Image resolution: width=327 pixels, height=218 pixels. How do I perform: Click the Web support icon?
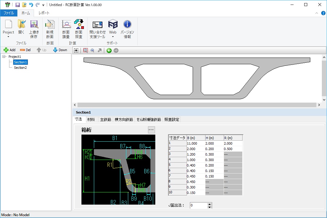click(113, 24)
